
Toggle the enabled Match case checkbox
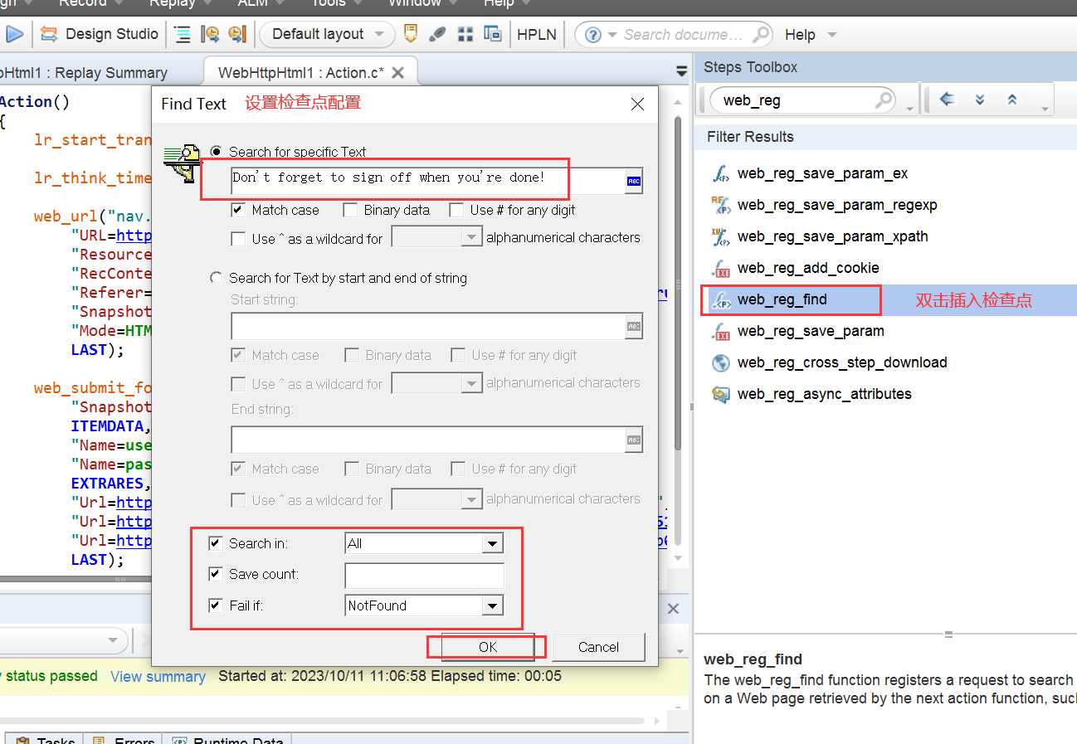pyautogui.click(x=238, y=210)
